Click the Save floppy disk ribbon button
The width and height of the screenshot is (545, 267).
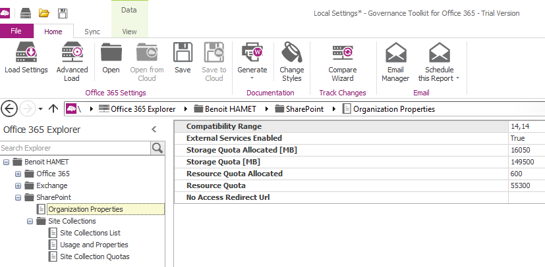click(183, 53)
